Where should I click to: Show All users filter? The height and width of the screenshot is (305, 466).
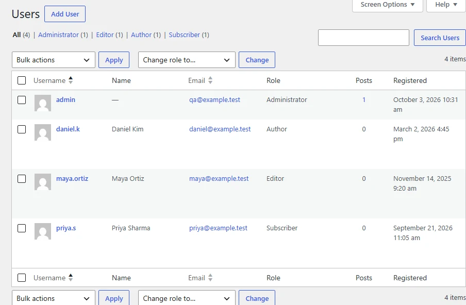[x=16, y=35]
